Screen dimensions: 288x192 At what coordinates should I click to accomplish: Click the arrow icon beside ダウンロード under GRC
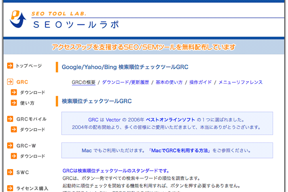pyautogui.click(x=14, y=92)
